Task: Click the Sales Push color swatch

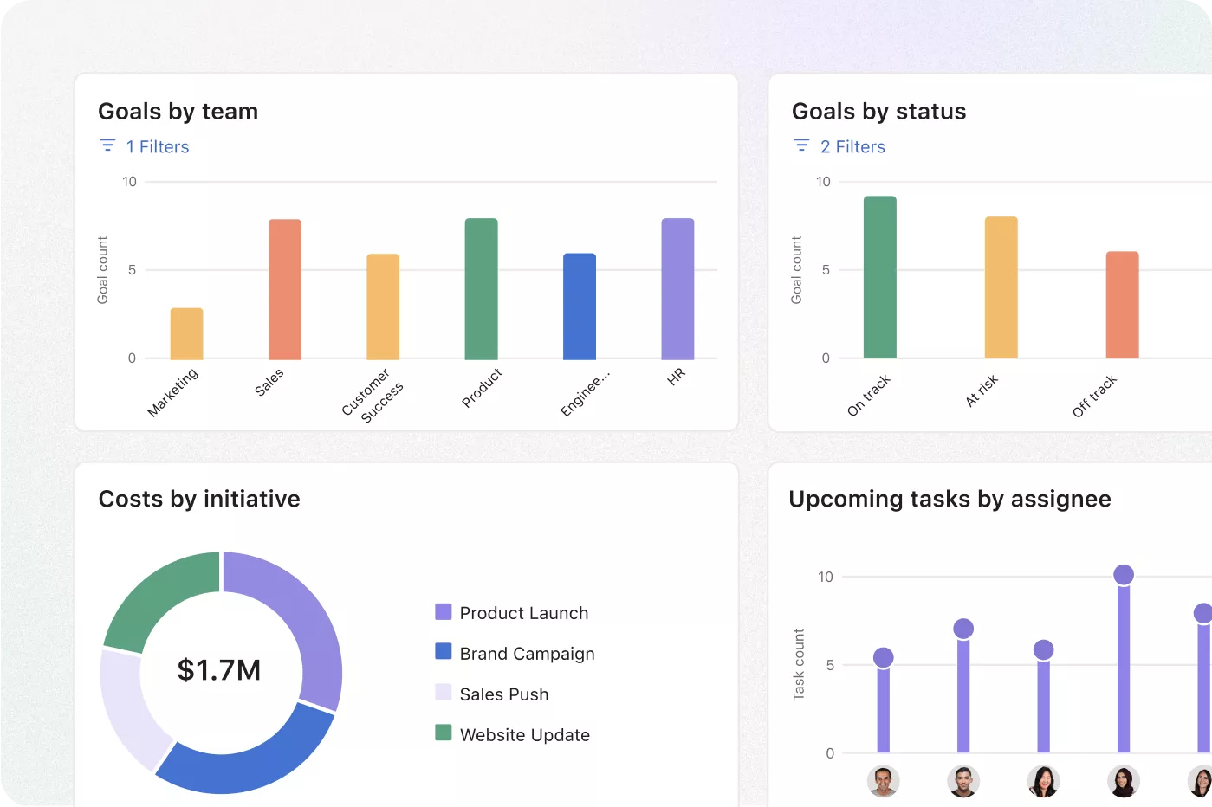Action: click(x=444, y=694)
